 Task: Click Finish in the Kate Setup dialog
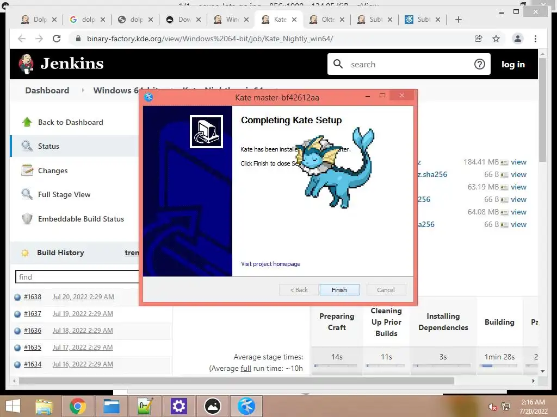tap(339, 290)
